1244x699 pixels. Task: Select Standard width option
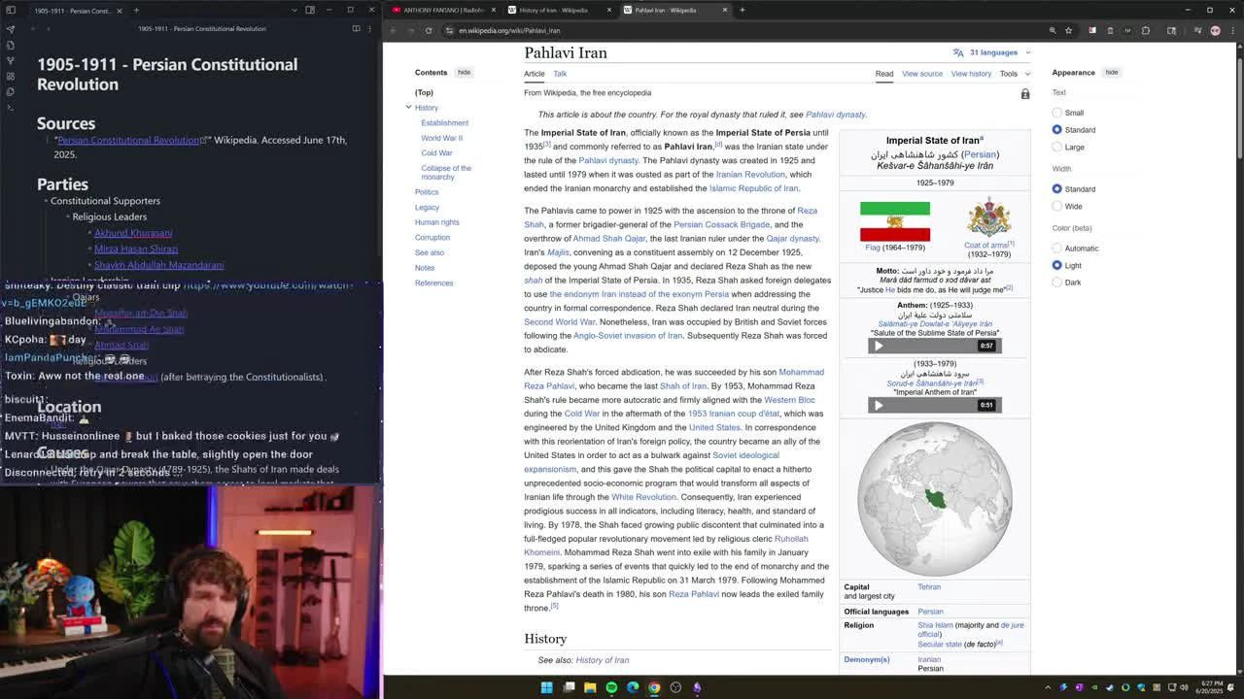pyautogui.click(x=1057, y=189)
